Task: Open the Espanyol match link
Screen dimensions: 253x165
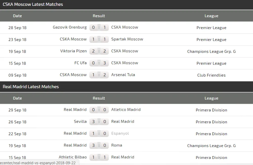Action: tap(120, 134)
